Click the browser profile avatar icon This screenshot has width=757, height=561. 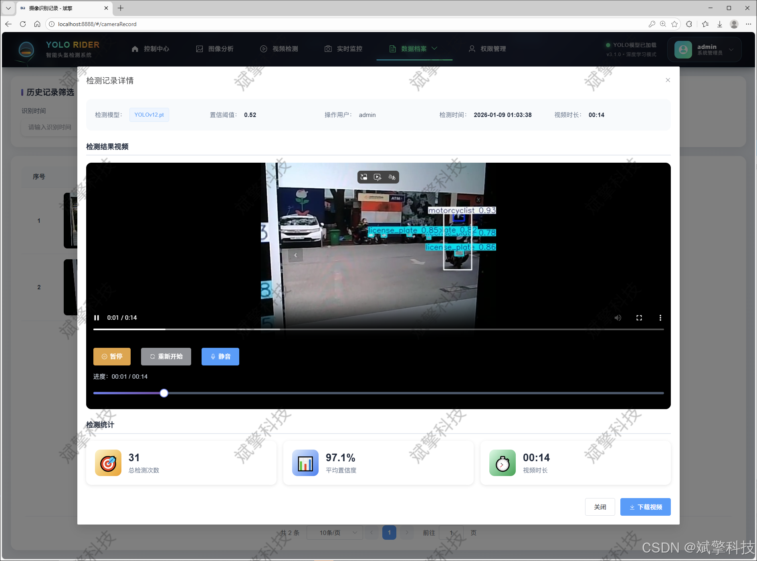pyautogui.click(x=734, y=24)
